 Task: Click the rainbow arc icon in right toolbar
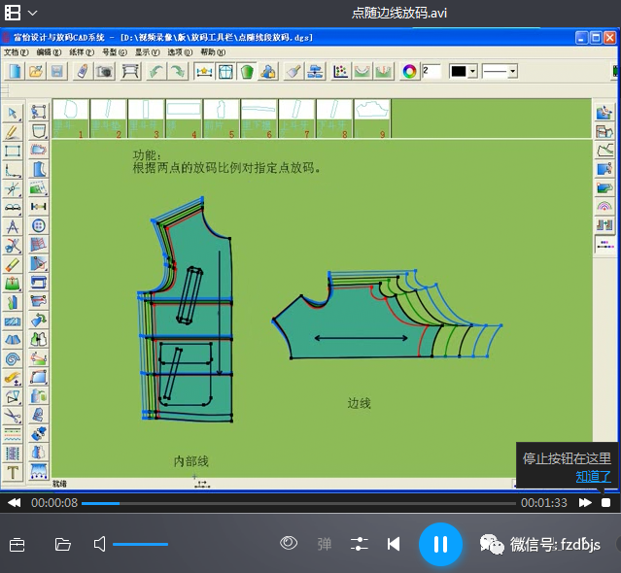pos(604,206)
